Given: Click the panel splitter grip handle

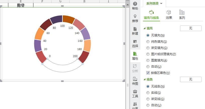Looking at the screenshot, I should tap(128, 85).
